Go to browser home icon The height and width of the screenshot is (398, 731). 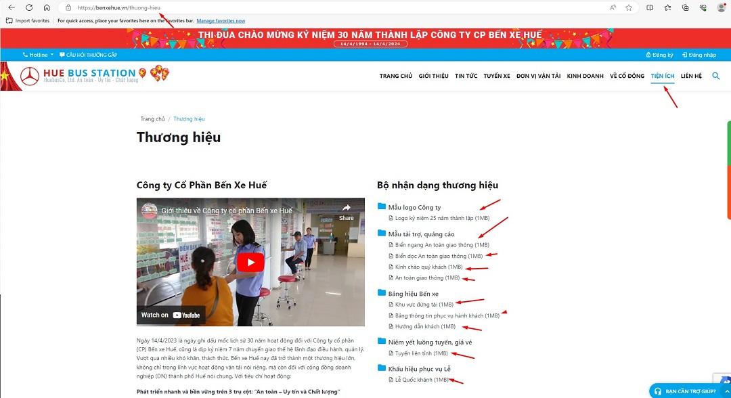(47, 7)
